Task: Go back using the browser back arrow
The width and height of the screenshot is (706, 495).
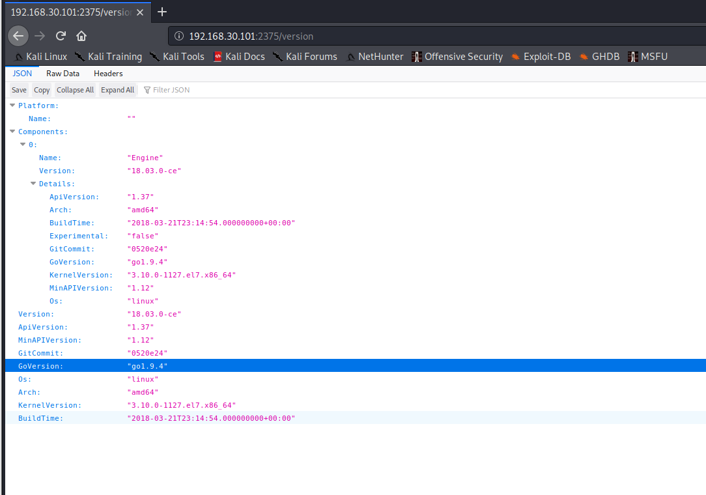Action: pyautogui.click(x=18, y=36)
